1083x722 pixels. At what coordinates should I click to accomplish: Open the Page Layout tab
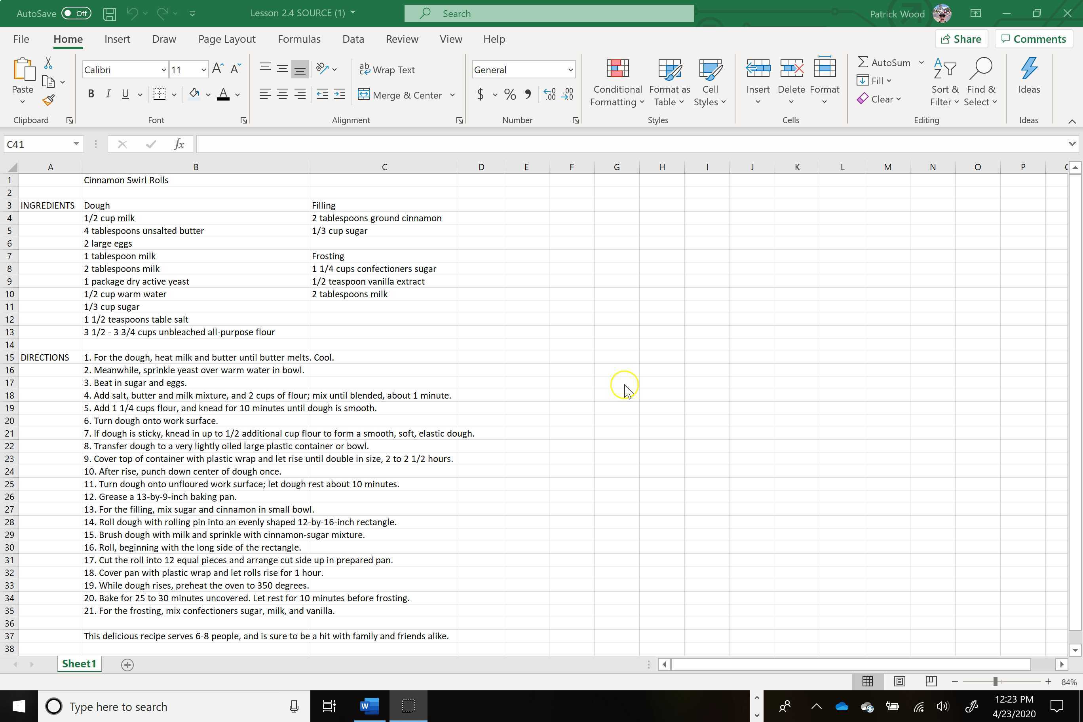point(226,39)
